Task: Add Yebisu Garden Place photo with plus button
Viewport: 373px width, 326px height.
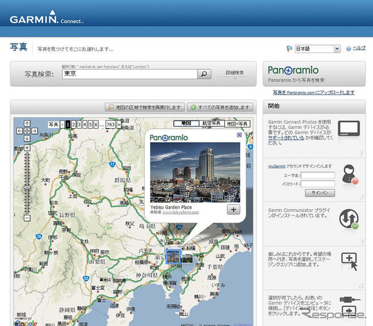Action: pyautogui.click(x=233, y=210)
